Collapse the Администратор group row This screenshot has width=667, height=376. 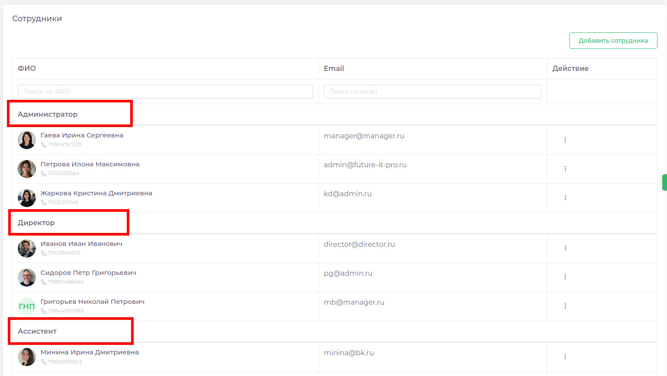(48, 115)
